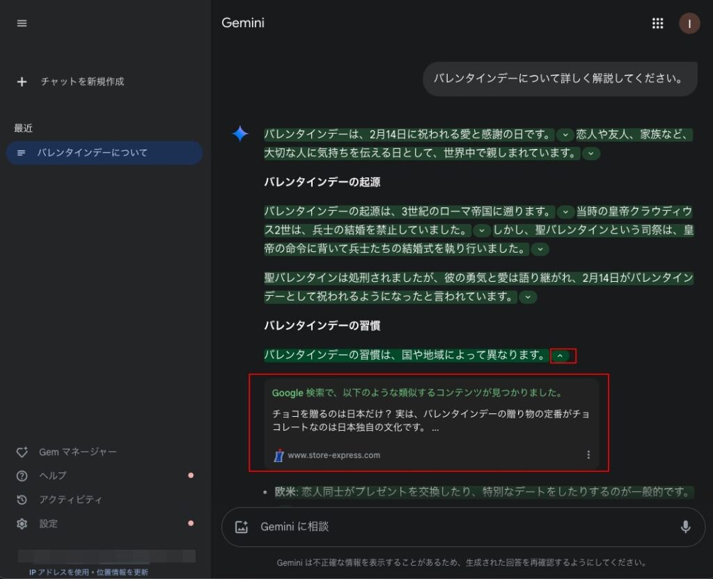Click the Gemini sparkle star icon
This screenshot has height=579, width=713.
[x=240, y=134]
